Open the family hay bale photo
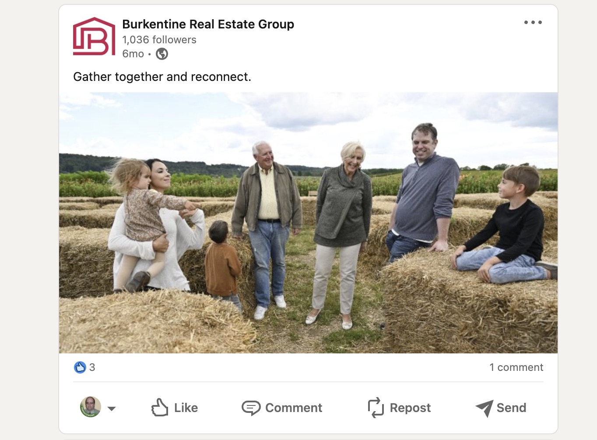Image resolution: width=597 pixels, height=440 pixels. tap(308, 223)
